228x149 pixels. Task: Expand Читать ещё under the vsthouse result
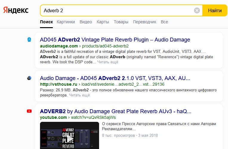coord(79,95)
